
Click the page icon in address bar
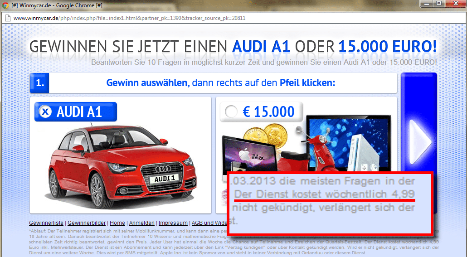click(x=7, y=18)
